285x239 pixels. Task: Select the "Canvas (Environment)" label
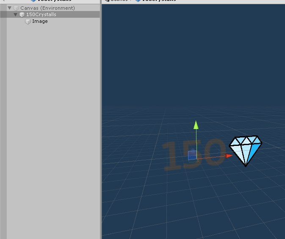(47, 8)
